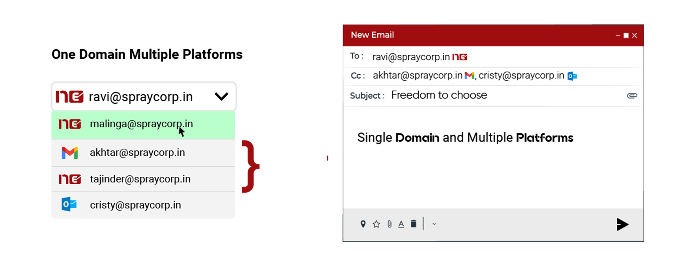Click the Subject field reading Freedom to choose
This screenshot has width=676, height=267.
[439, 95]
